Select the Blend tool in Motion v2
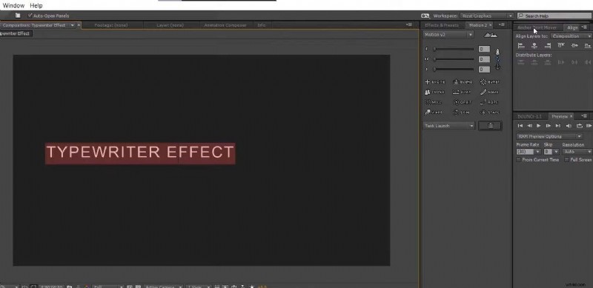593x288 pixels. tap(463, 82)
